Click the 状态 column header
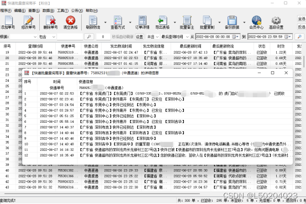The image size is (306, 204). (262, 46)
